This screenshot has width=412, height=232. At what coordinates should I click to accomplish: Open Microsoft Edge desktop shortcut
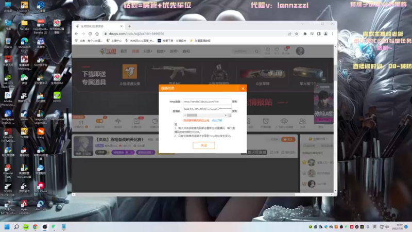24,45
